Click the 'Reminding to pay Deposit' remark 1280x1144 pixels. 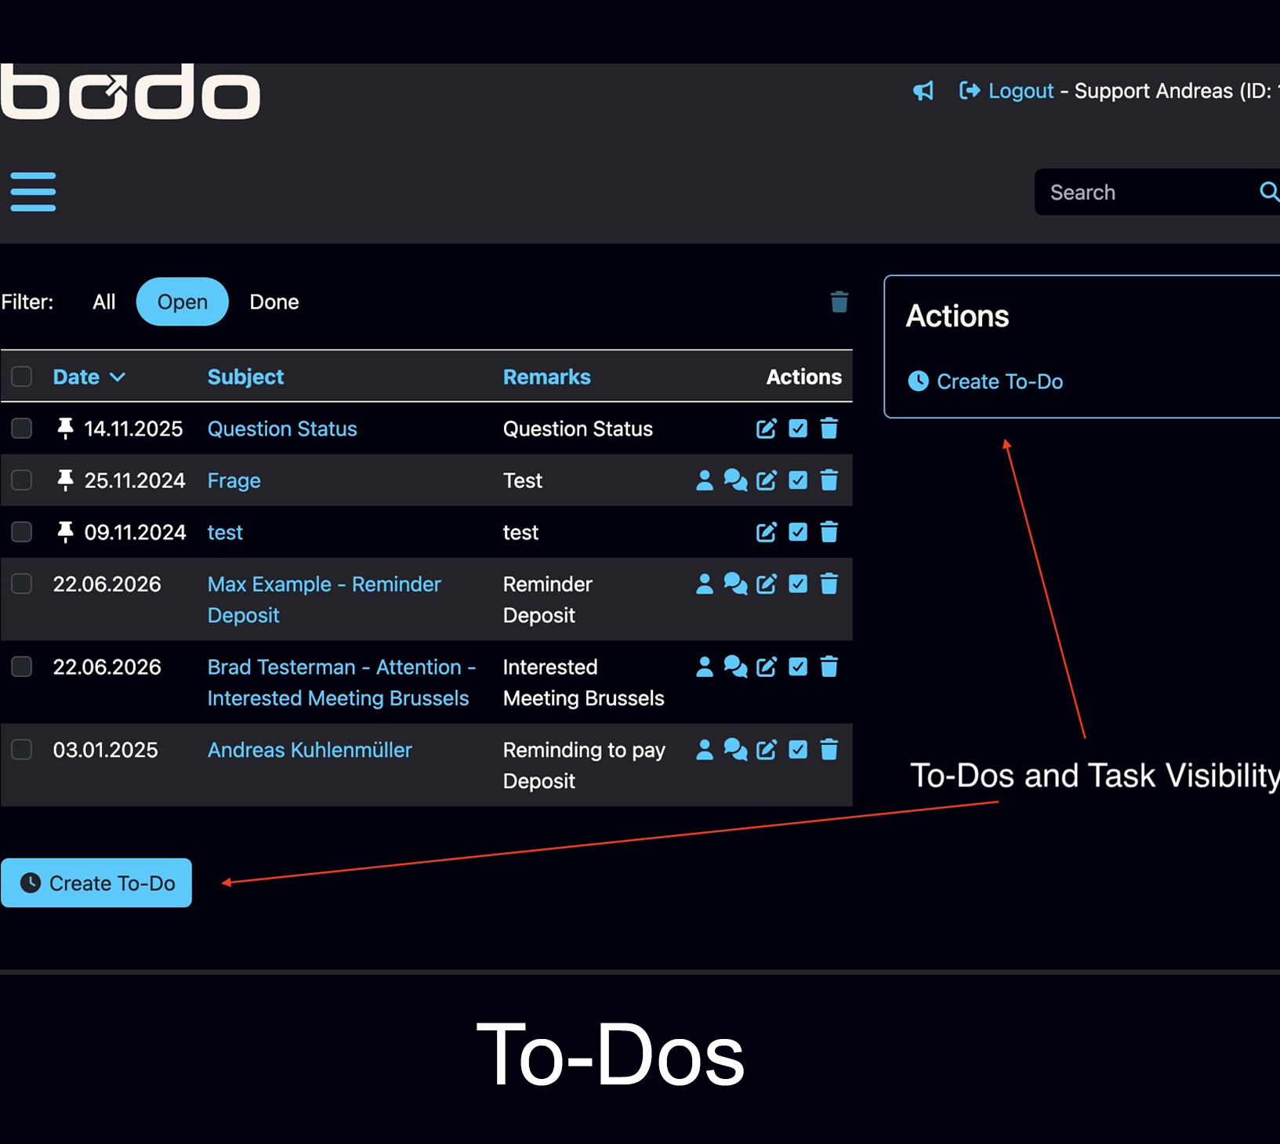pyautogui.click(x=584, y=766)
